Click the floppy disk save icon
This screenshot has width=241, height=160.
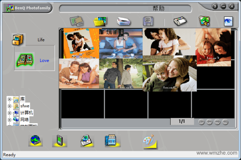tap(148, 21)
